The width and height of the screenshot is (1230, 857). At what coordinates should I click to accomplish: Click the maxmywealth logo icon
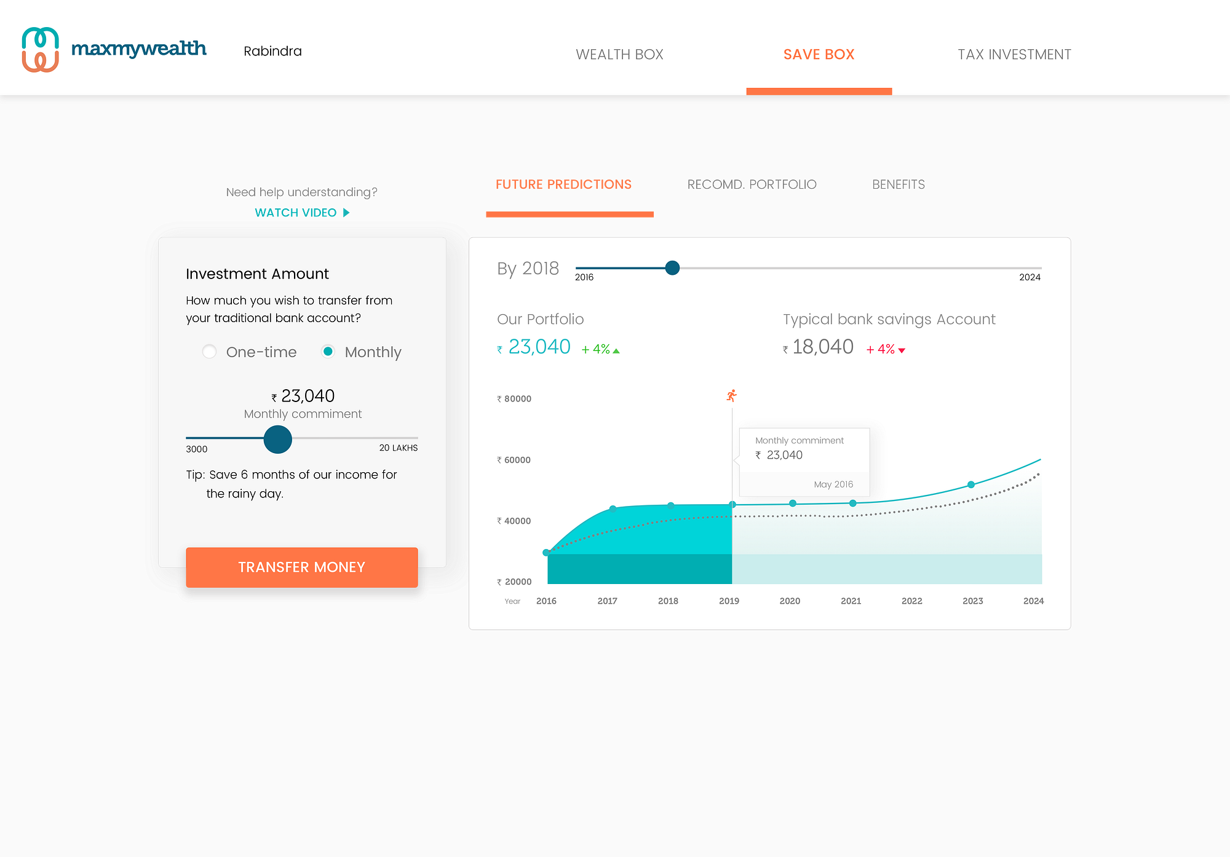(x=41, y=49)
